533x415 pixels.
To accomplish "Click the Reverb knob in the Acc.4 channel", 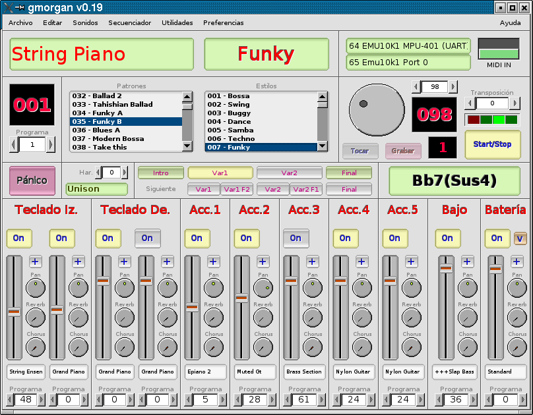I will point(362,318).
